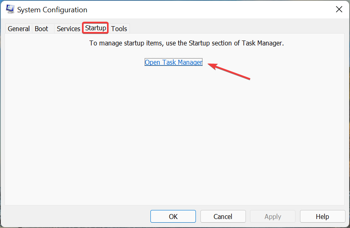Click the System Configuration title bar icon
The width and height of the screenshot is (350, 228).
[11, 9]
